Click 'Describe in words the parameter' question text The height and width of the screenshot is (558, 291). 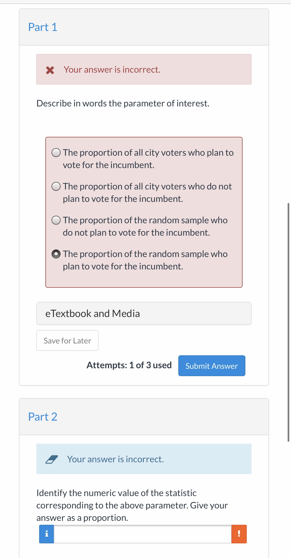pyautogui.click(x=123, y=103)
